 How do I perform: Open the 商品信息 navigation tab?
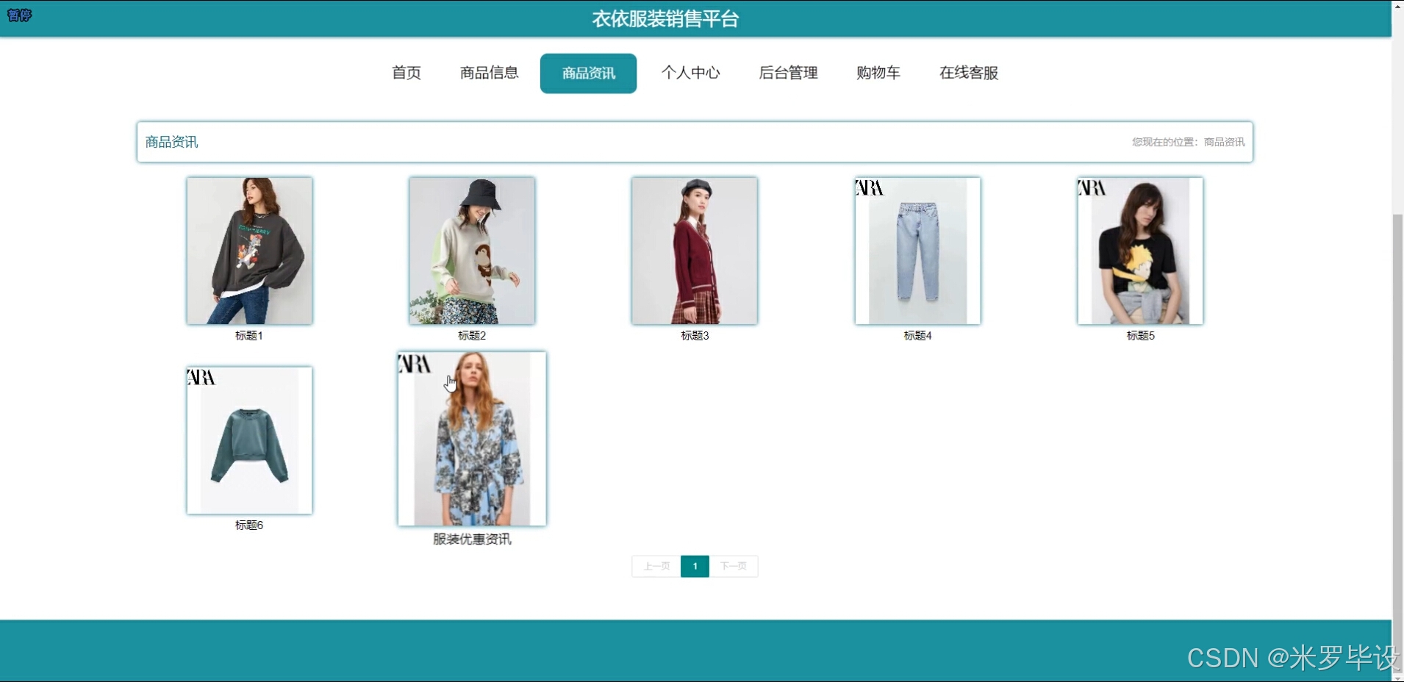(488, 73)
